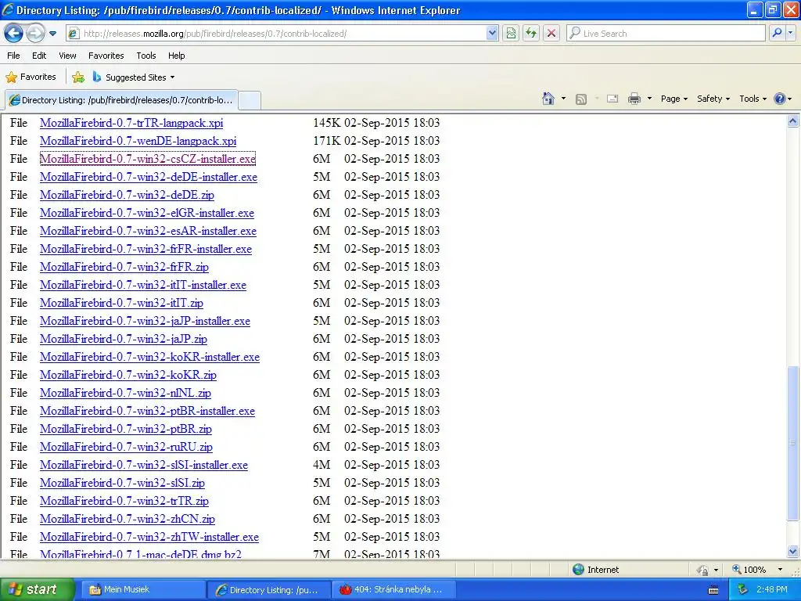Open the win32-frFR-installer.exe link

145,249
